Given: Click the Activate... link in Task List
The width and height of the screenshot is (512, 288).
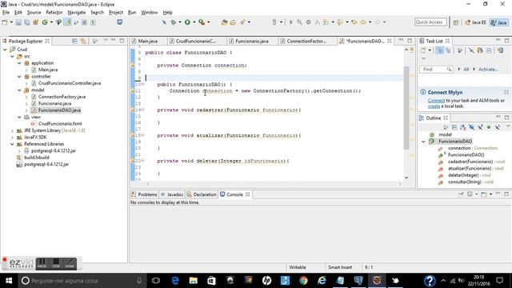Looking at the screenshot, I should (x=488, y=70).
